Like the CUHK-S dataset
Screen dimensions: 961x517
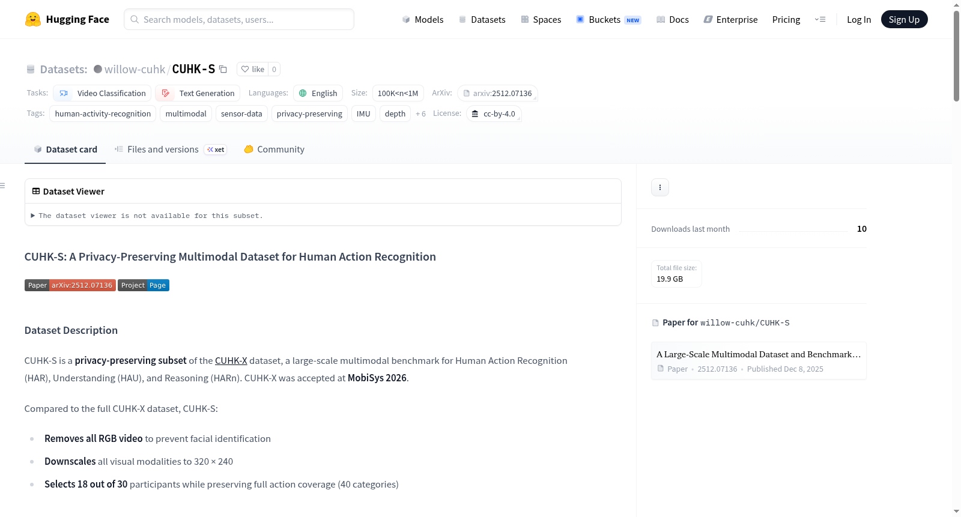(x=252, y=69)
